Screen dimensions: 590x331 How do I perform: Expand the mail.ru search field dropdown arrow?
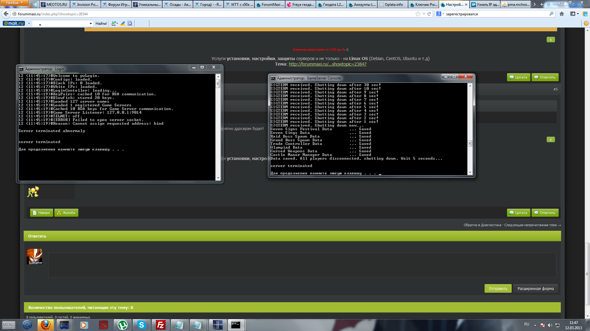[x=91, y=23]
